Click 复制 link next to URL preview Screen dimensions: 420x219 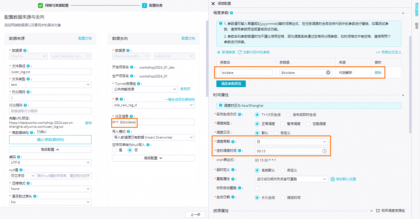(88, 123)
